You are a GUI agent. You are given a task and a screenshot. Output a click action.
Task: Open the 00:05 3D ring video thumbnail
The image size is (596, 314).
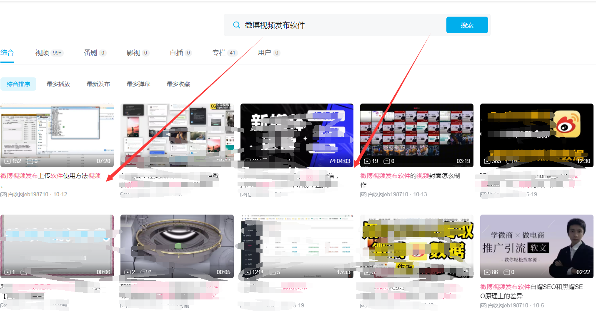pos(177,246)
